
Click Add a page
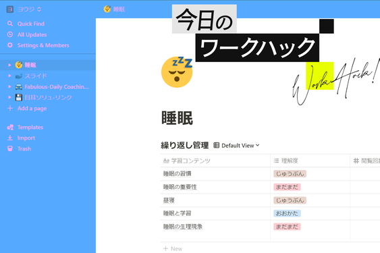[x=32, y=109]
